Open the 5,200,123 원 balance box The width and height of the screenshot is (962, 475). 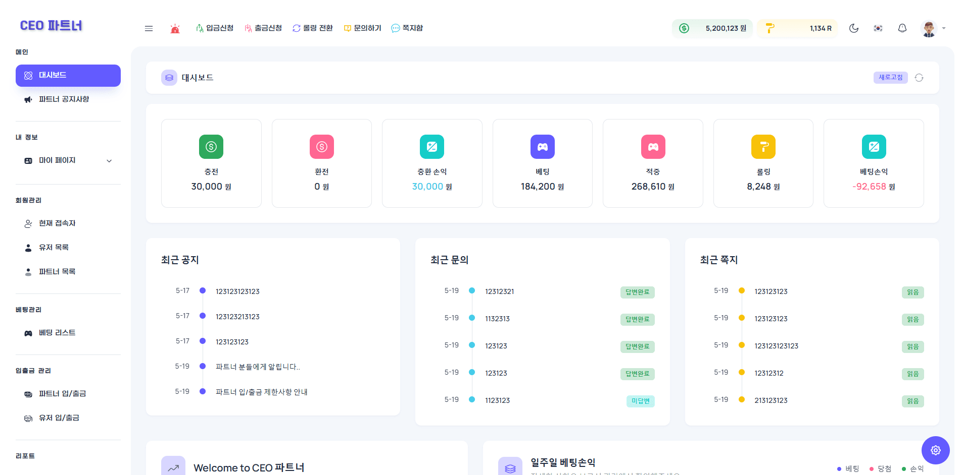[712, 28]
